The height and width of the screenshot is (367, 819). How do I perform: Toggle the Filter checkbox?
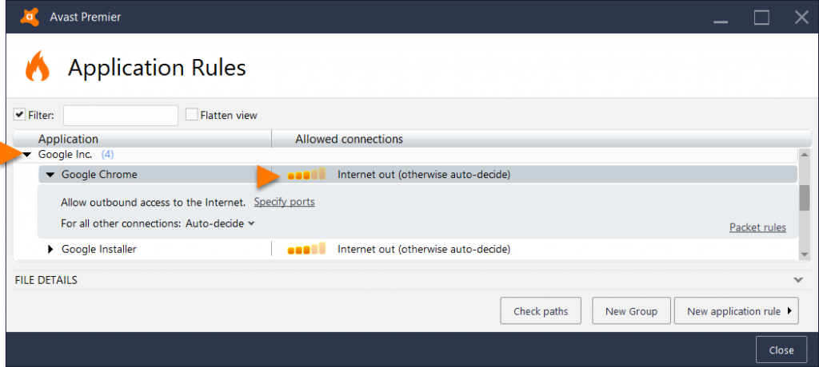[x=20, y=115]
